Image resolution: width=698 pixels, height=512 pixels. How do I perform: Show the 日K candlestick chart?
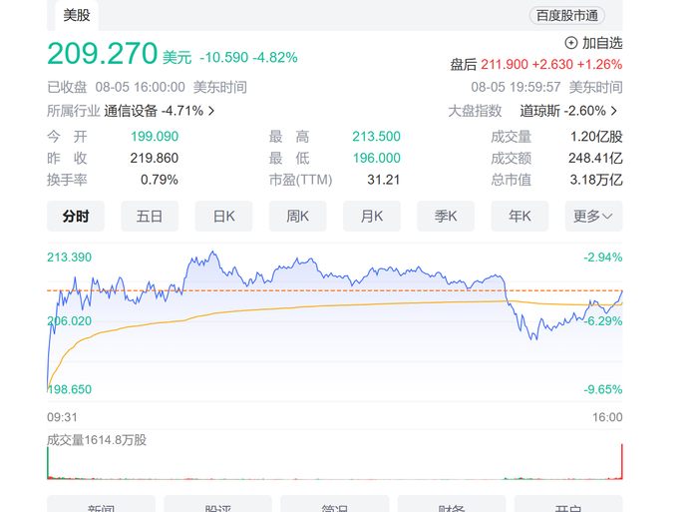point(223,217)
